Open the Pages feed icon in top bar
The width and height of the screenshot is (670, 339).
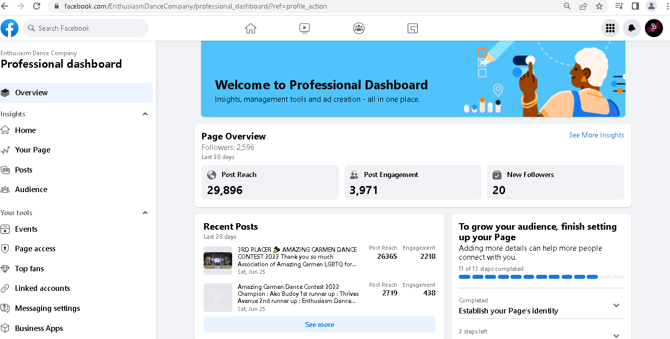[413, 28]
